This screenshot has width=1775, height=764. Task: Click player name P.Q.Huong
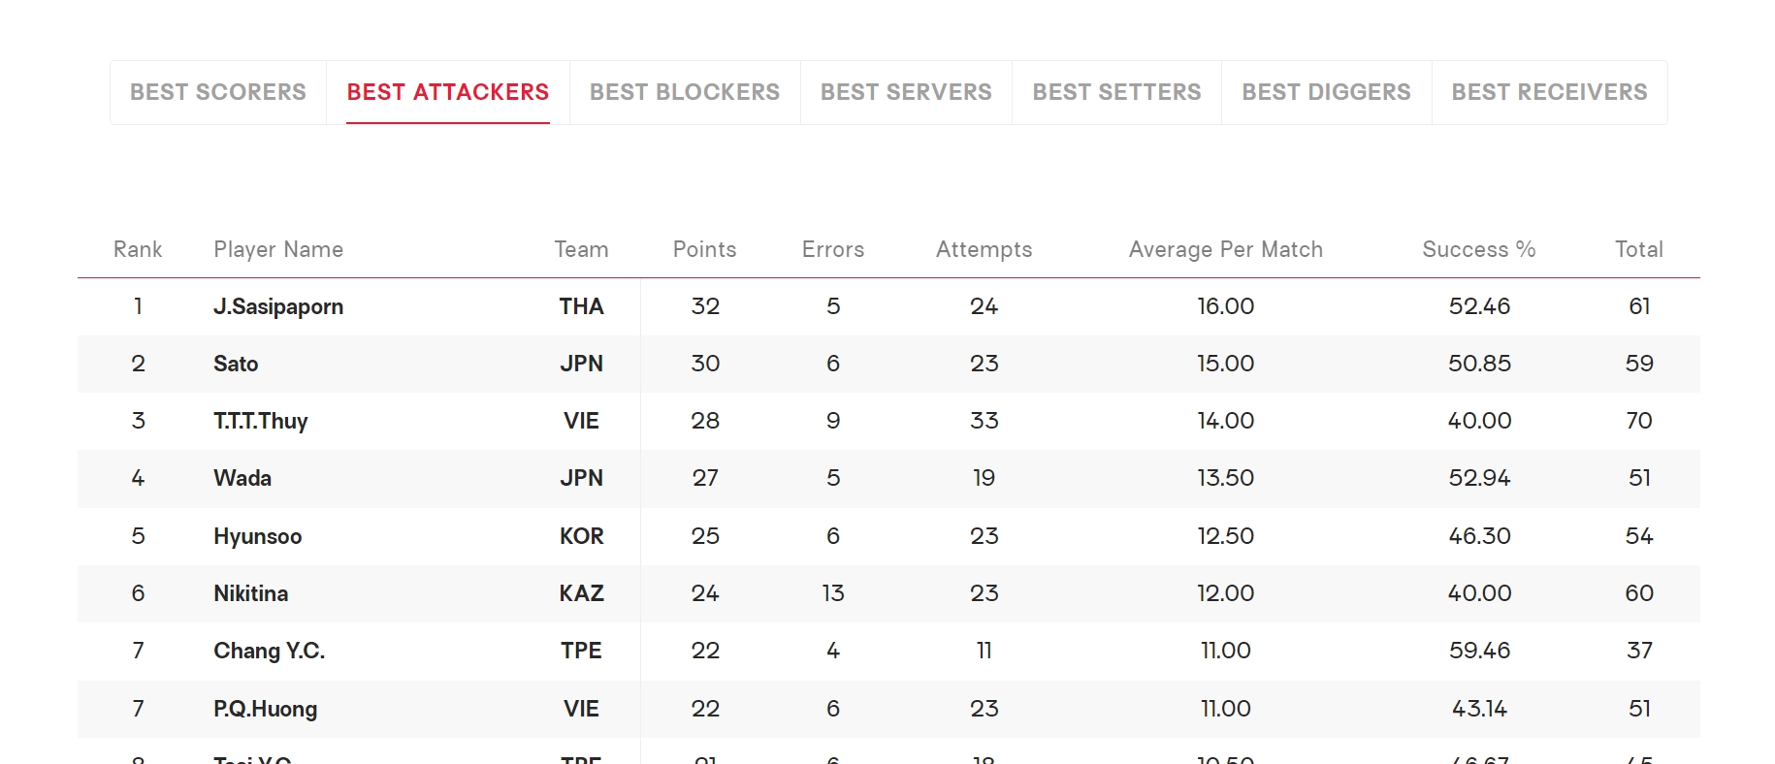click(266, 709)
